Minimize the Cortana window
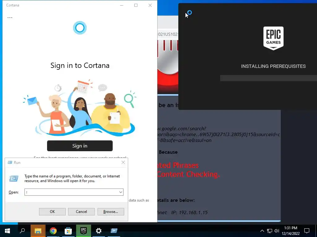317x237 pixels. coord(122,5)
